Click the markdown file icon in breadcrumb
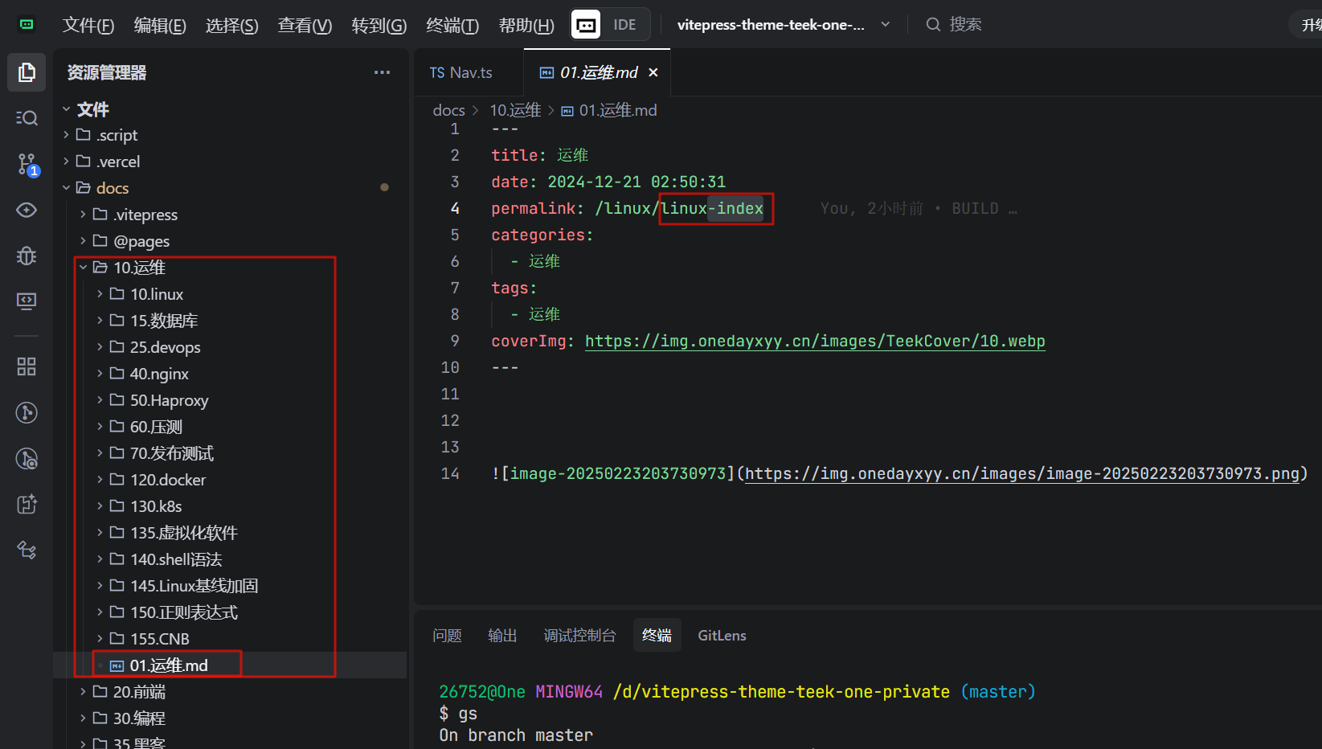The width and height of the screenshot is (1322, 749). (567, 111)
